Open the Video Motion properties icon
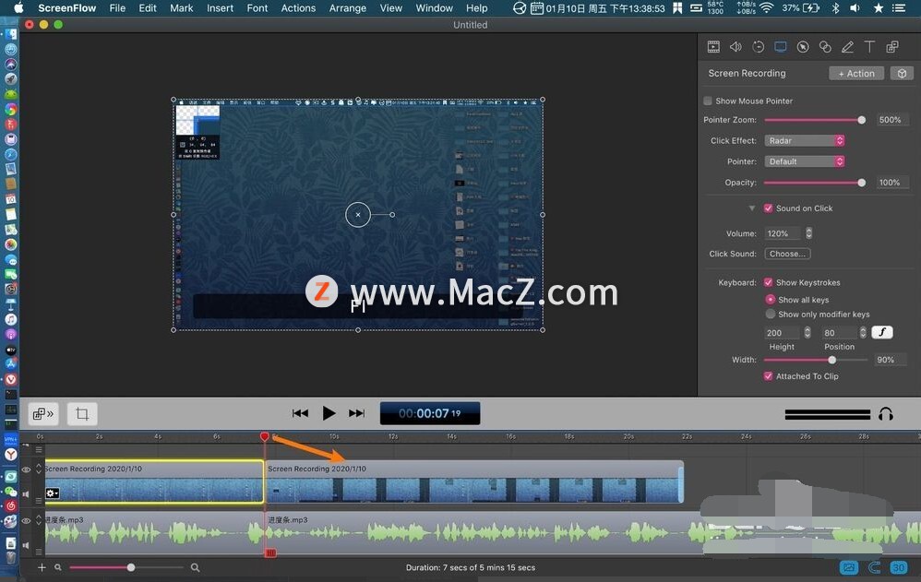 click(758, 47)
